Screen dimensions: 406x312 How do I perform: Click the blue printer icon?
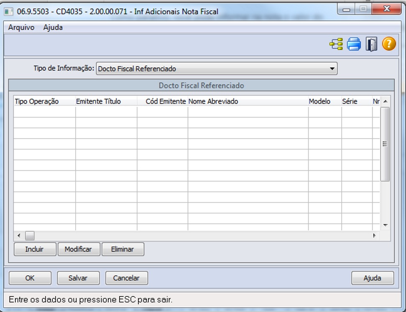354,44
